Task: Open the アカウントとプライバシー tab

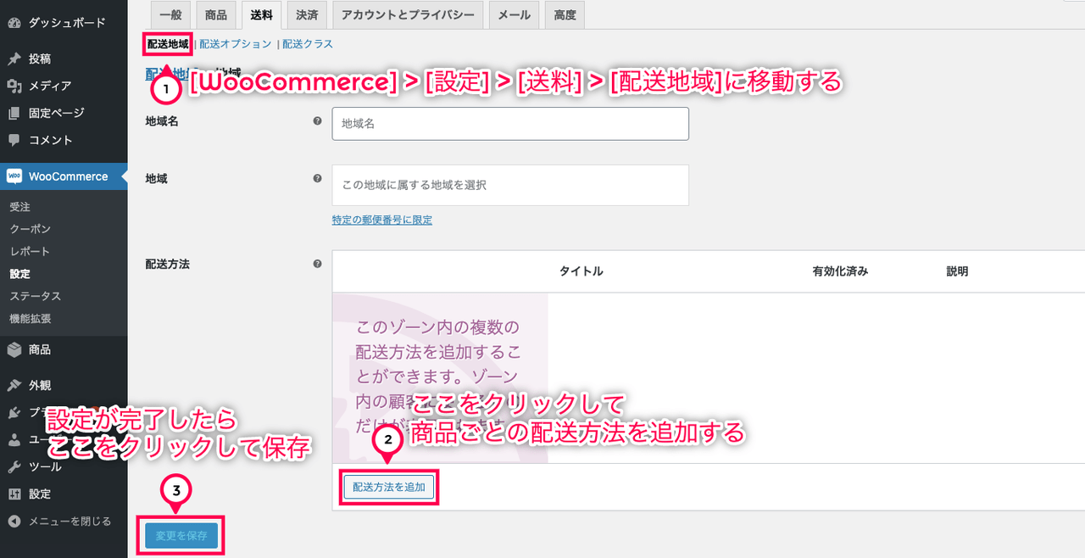Action: click(409, 14)
